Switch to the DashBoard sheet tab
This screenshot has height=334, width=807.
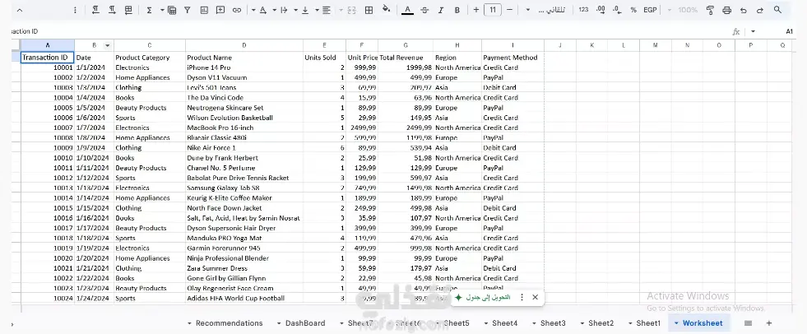point(305,323)
